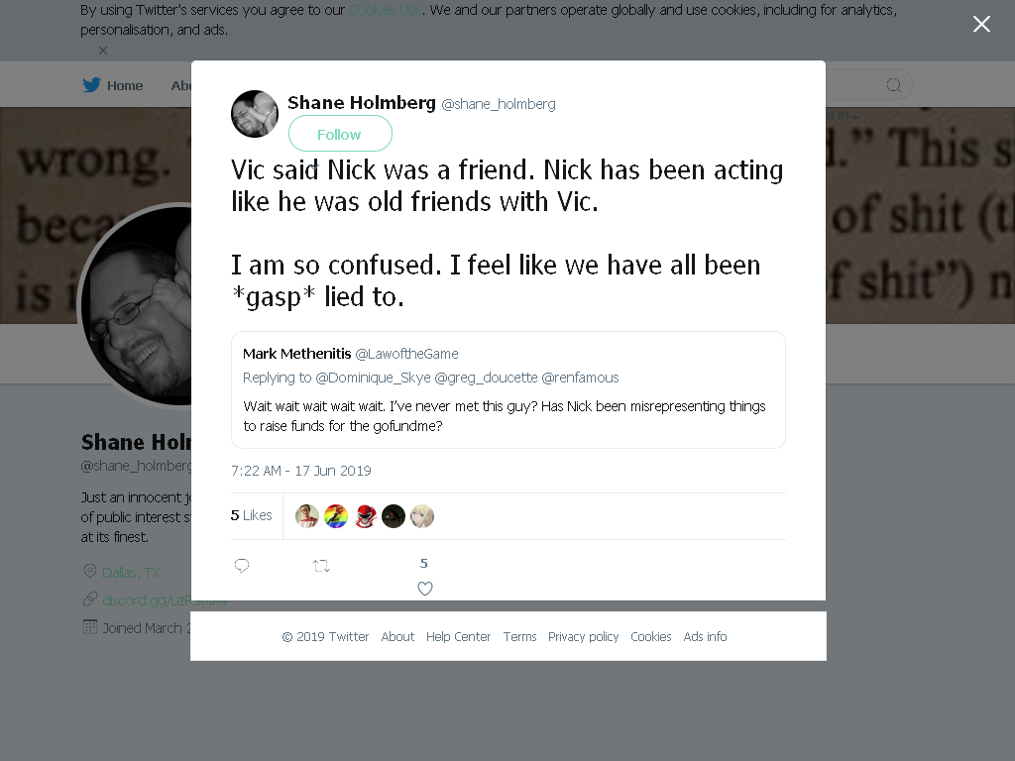View the 5 Likes list
The width and height of the screenshot is (1015, 761).
click(251, 515)
